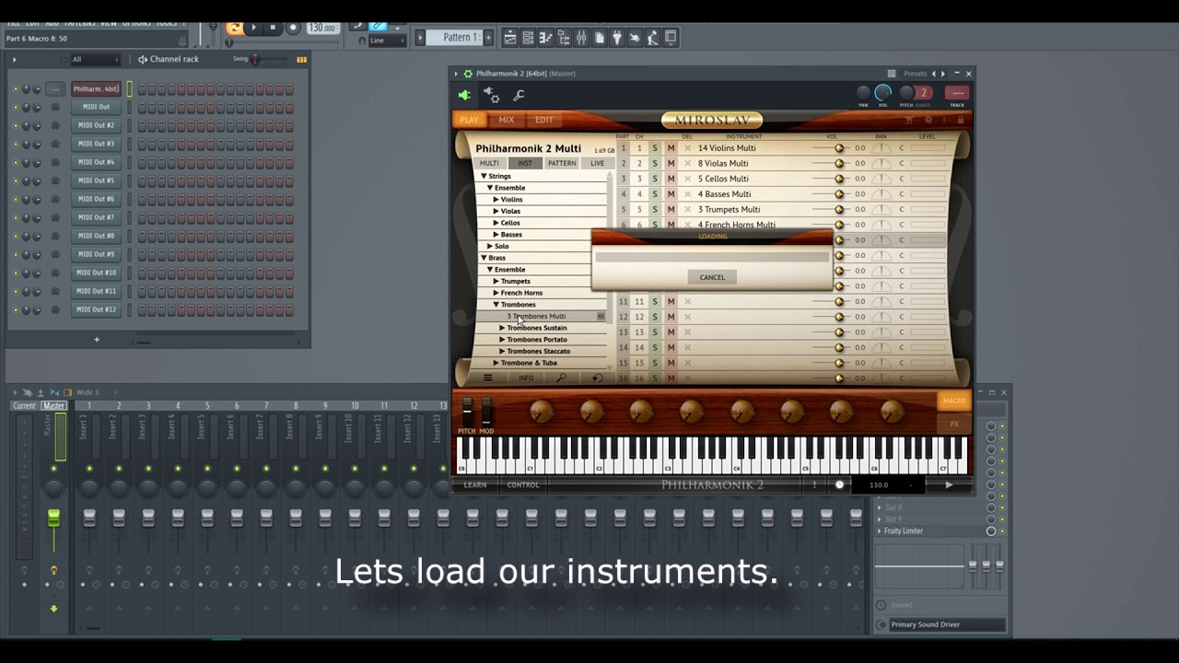Collapse the Brass tree category

click(x=484, y=258)
